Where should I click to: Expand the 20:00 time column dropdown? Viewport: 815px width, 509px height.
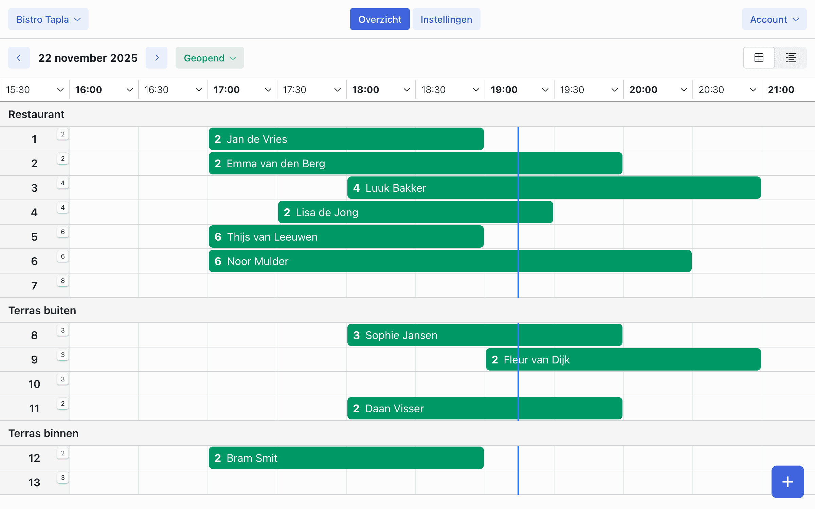[x=684, y=90]
